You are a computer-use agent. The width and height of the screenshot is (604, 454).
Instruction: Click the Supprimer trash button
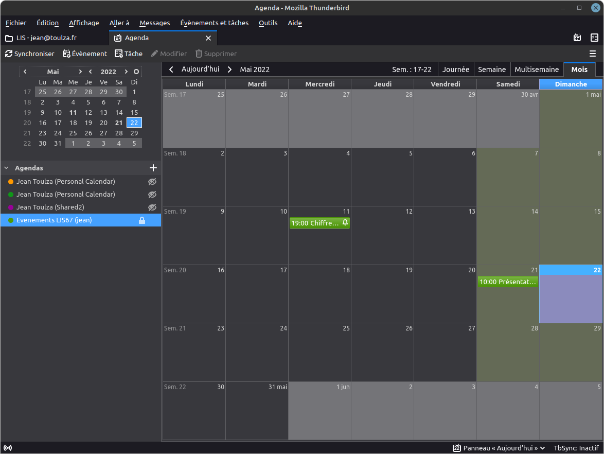point(216,54)
